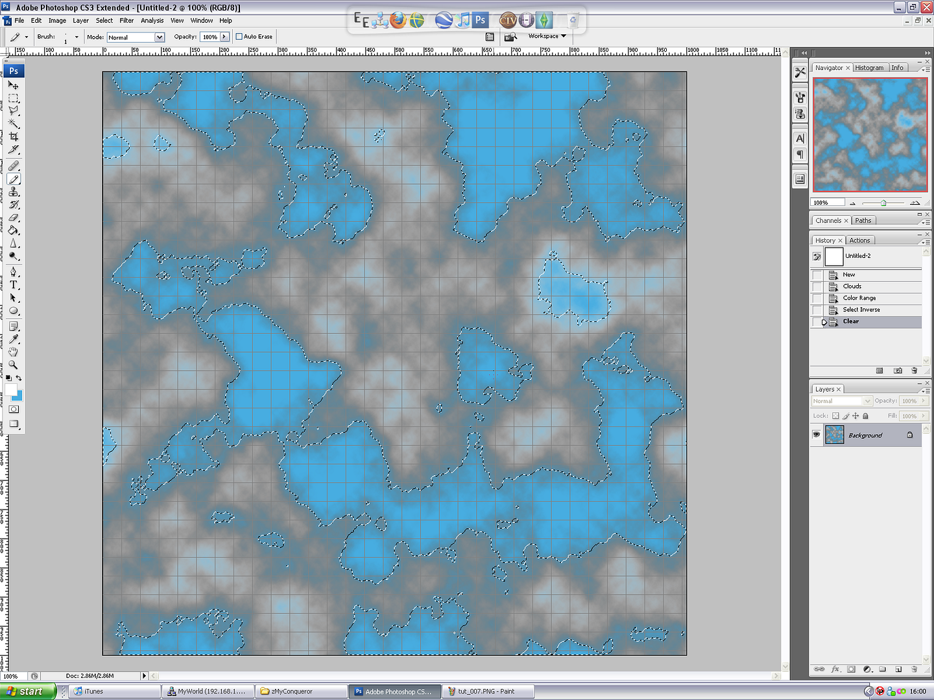Image resolution: width=934 pixels, height=700 pixels.
Task: Create new snapshot in History panel
Action: point(898,371)
